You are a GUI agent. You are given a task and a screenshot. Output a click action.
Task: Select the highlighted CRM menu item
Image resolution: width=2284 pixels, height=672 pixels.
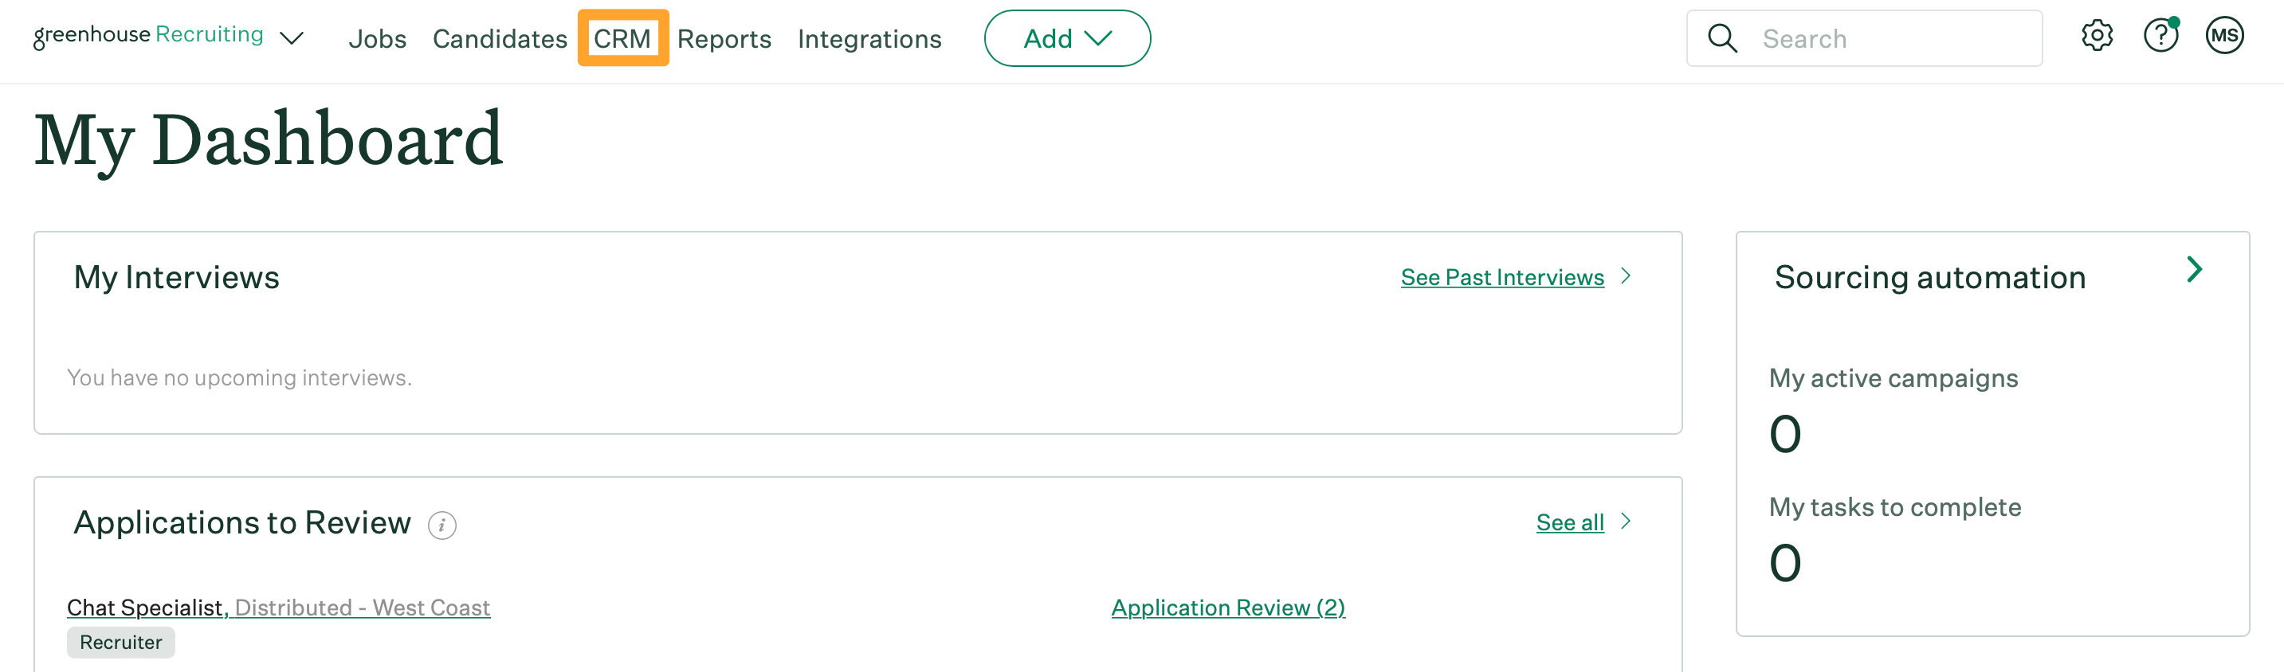coord(623,38)
